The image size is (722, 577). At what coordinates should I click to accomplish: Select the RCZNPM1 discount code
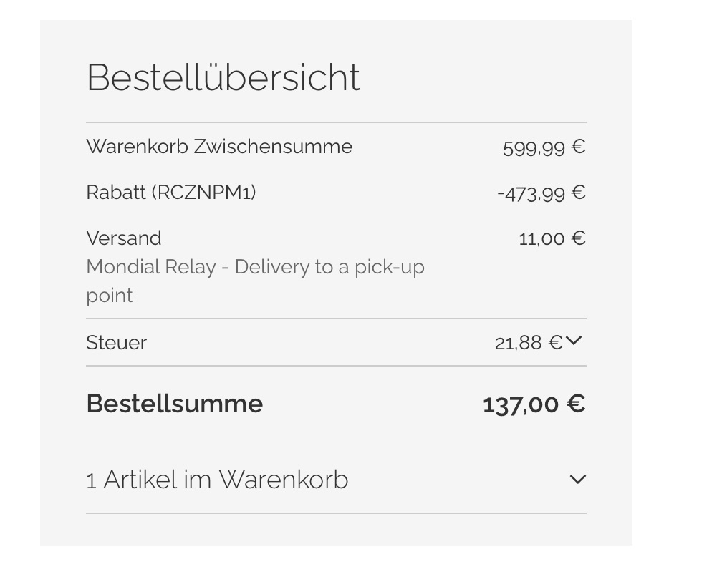point(203,193)
